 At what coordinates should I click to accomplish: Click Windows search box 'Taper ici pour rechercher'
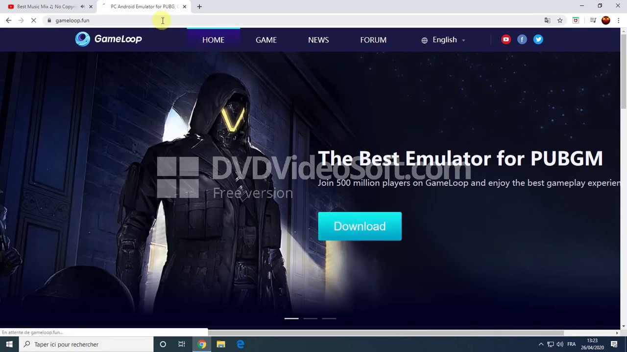(x=86, y=344)
